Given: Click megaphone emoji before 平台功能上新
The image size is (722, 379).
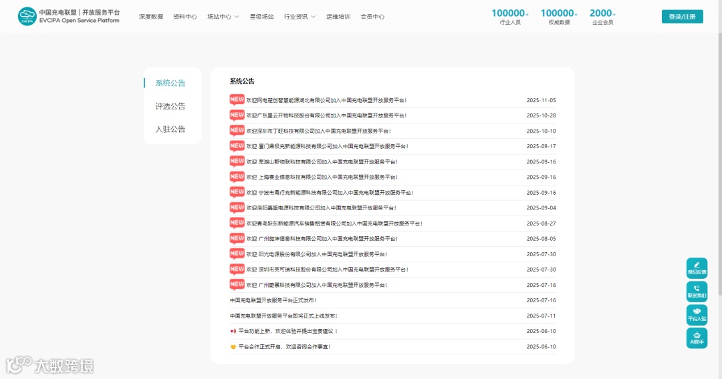Looking at the screenshot, I should tap(233, 331).
